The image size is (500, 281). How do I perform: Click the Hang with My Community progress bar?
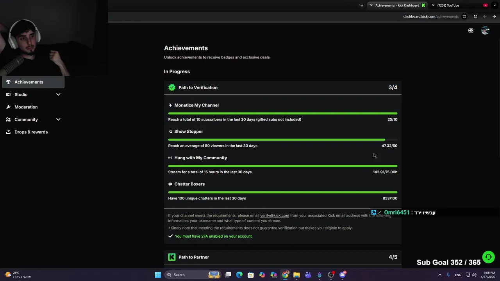pyautogui.click(x=283, y=166)
